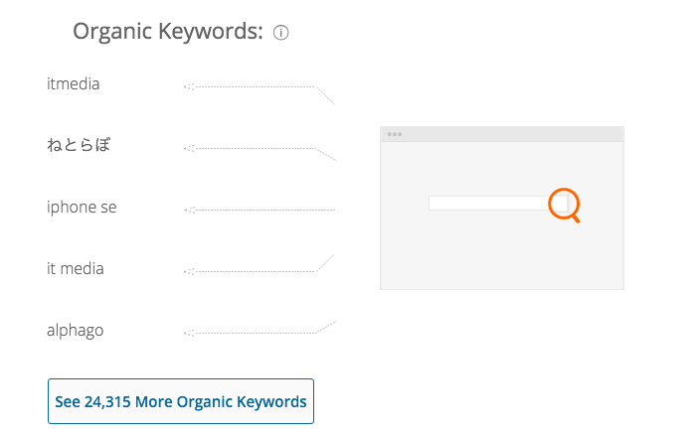The width and height of the screenshot is (699, 437).
Task: Click the Organic Keywords heading
Action: click(x=168, y=32)
